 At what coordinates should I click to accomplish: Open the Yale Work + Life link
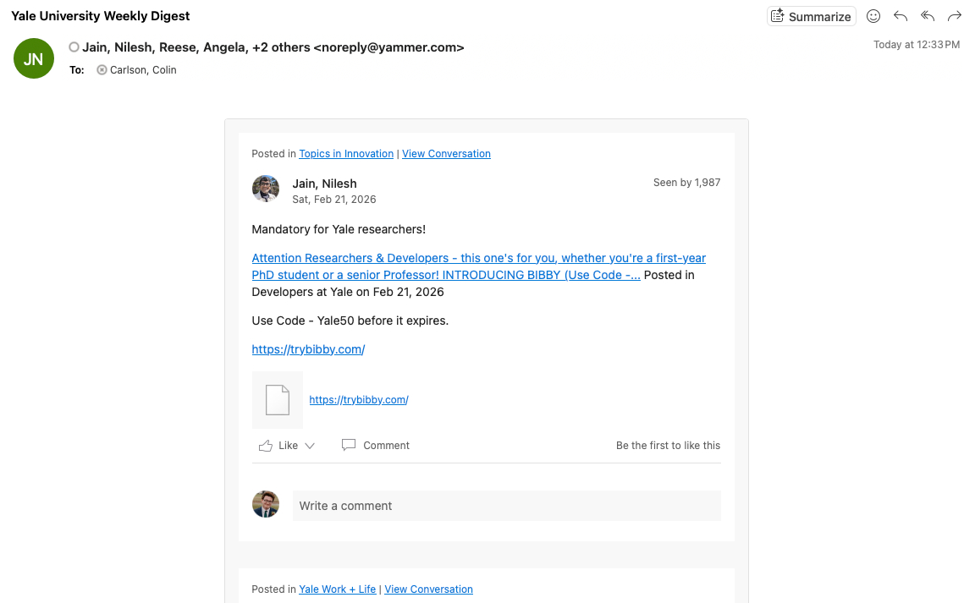click(x=337, y=589)
